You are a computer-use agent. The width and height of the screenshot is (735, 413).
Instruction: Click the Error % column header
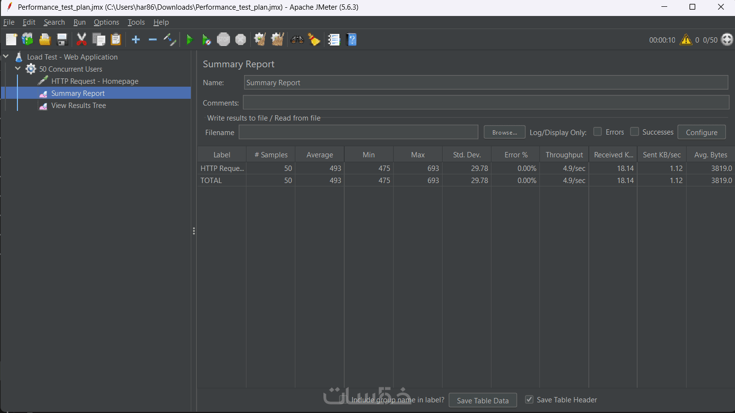click(x=516, y=154)
